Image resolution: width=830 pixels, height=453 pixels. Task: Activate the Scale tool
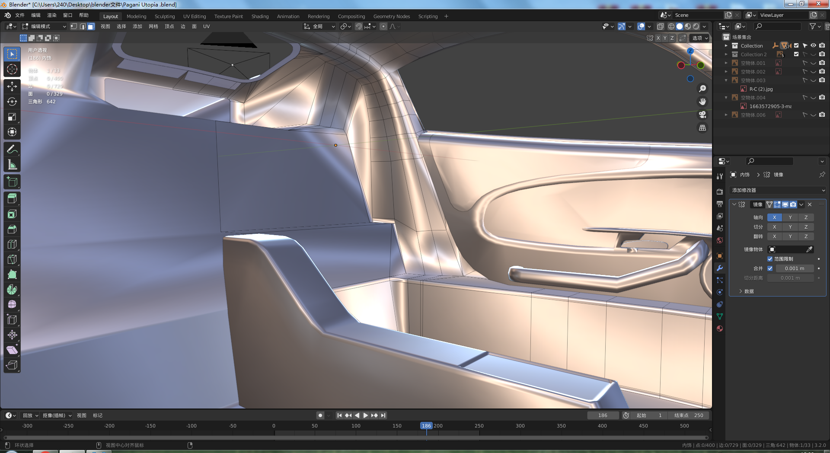pyautogui.click(x=12, y=117)
